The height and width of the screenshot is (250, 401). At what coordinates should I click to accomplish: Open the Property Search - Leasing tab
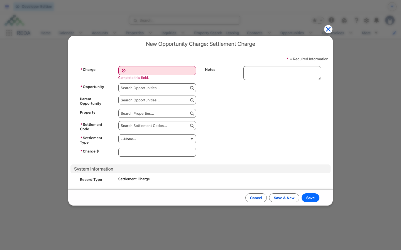pyautogui.click(x=216, y=33)
